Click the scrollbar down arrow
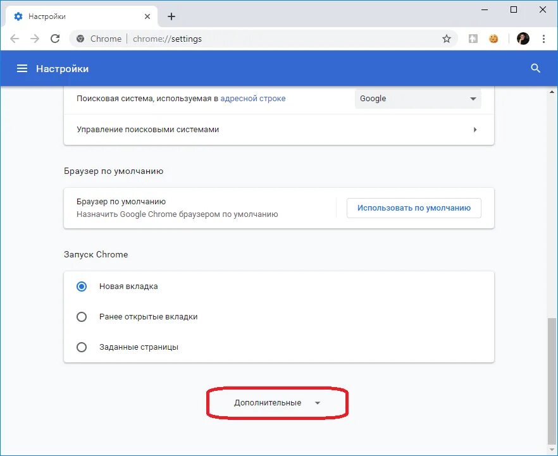Image resolution: width=558 pixels, height=456 pixels. click(552, 450)
